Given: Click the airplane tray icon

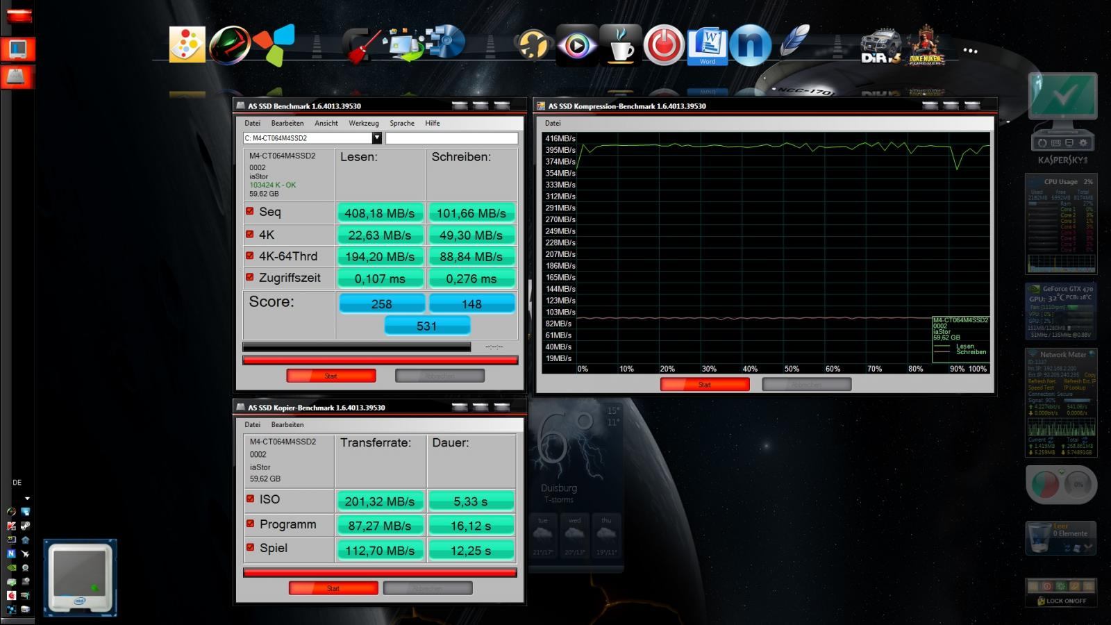Looking at the screenshot, I should (26, 553).
